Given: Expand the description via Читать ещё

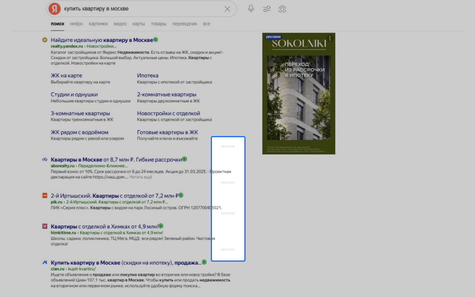Looking at the screenshot, I should tap(140, 177).
